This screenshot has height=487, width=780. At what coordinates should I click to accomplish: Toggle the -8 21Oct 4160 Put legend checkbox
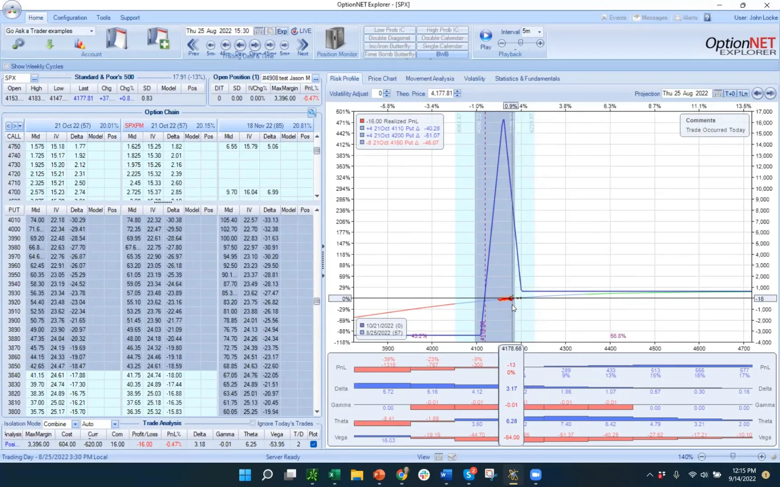362,142
